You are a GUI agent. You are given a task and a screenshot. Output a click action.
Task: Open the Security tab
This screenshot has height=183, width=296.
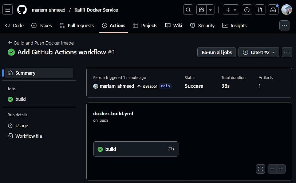(x=202, y=25)
